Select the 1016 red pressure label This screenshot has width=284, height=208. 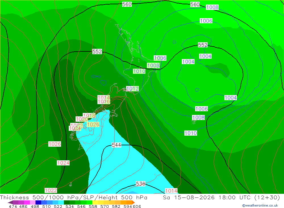point(104,102)
